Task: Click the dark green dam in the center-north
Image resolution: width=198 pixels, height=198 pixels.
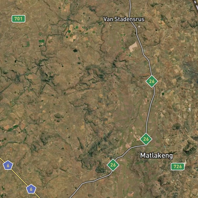Action: click(75, 51)
